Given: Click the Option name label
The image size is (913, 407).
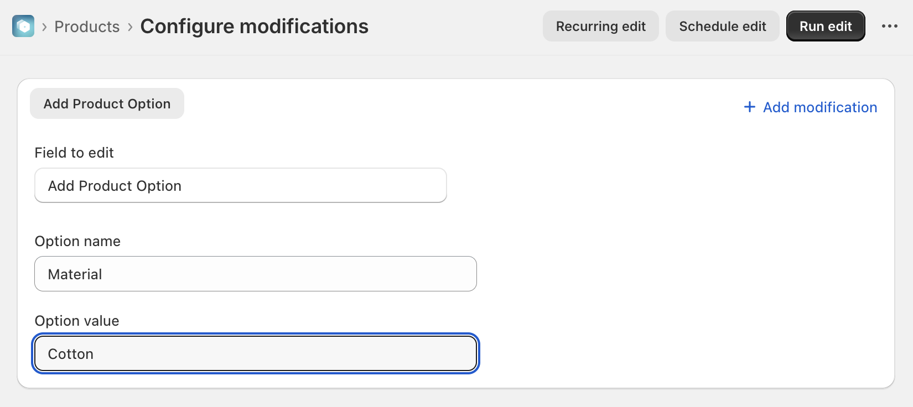Looking at the screenshot, I should [77, 241].
